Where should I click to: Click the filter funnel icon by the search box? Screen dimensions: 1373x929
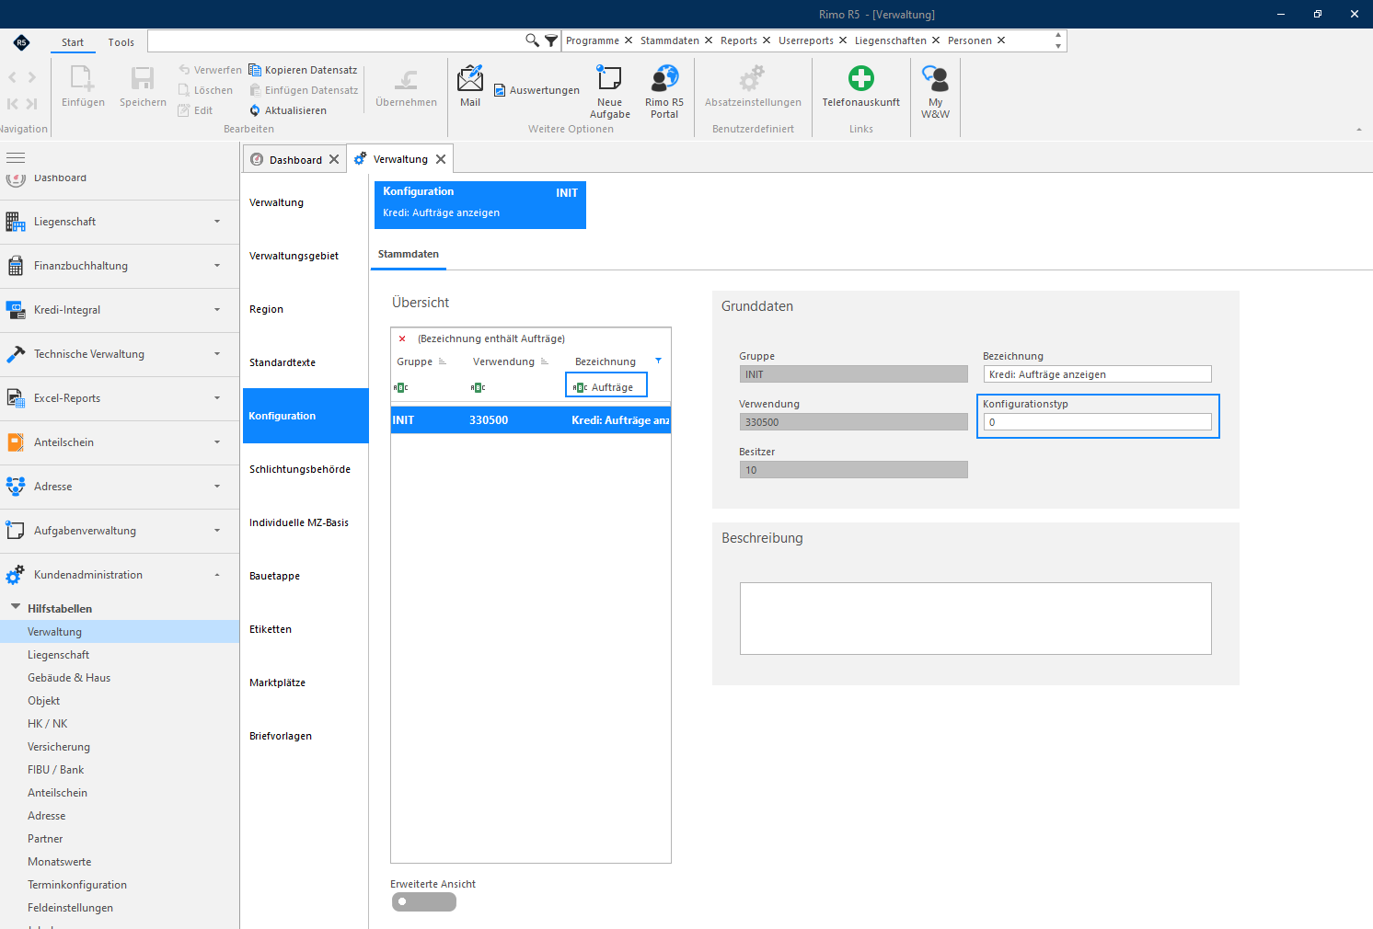[x=551, y=40]
